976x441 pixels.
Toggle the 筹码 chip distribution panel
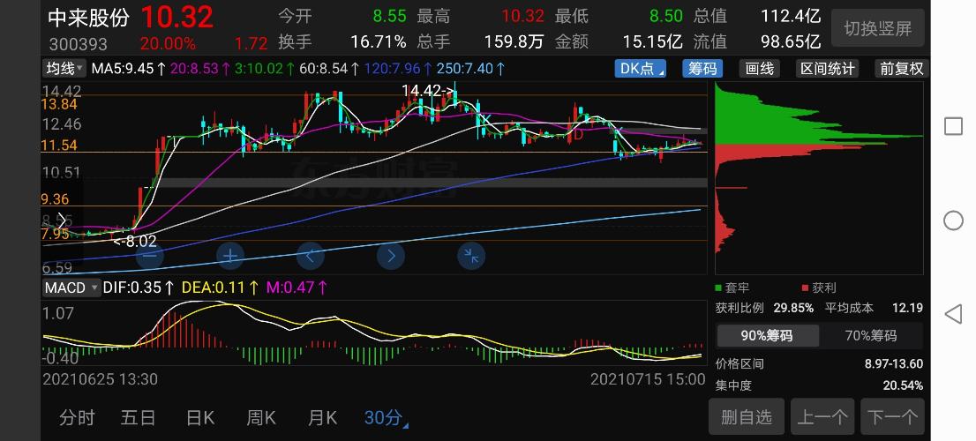(x=702, y=69)
